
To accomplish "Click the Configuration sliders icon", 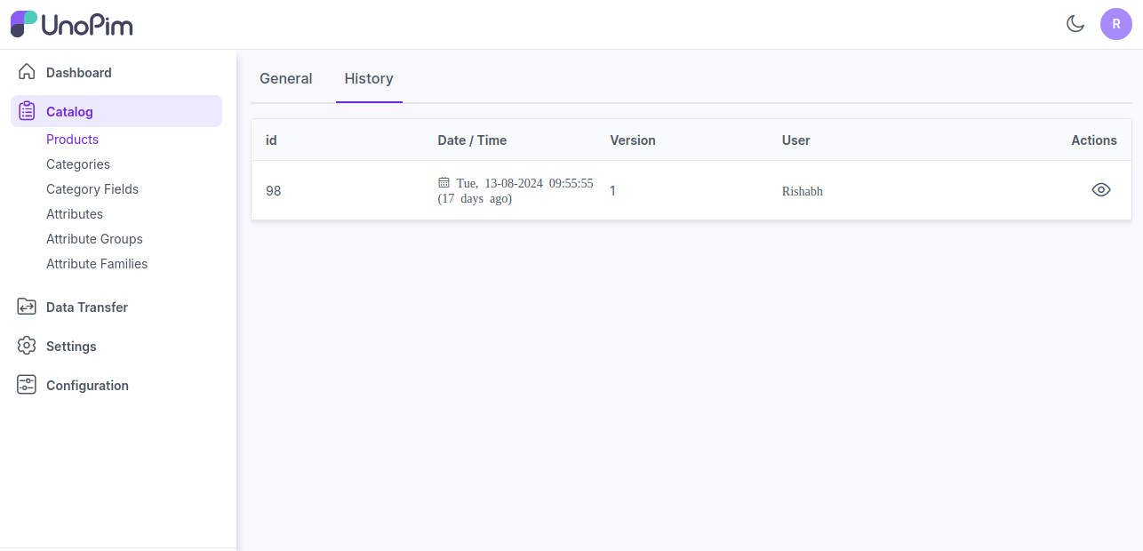I will pos(27,385).
